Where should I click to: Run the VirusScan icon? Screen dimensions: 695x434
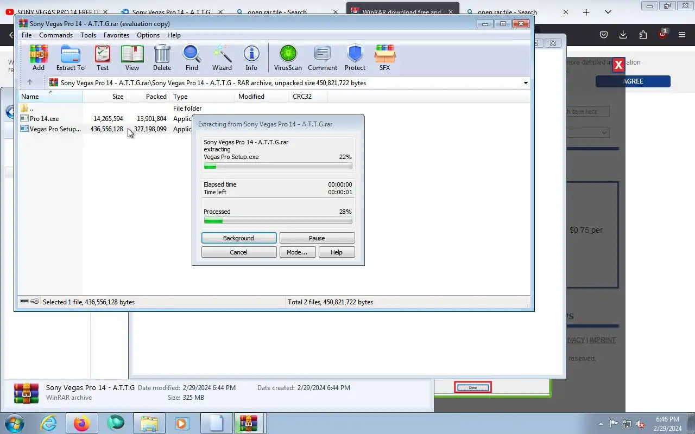coord(288,58)
